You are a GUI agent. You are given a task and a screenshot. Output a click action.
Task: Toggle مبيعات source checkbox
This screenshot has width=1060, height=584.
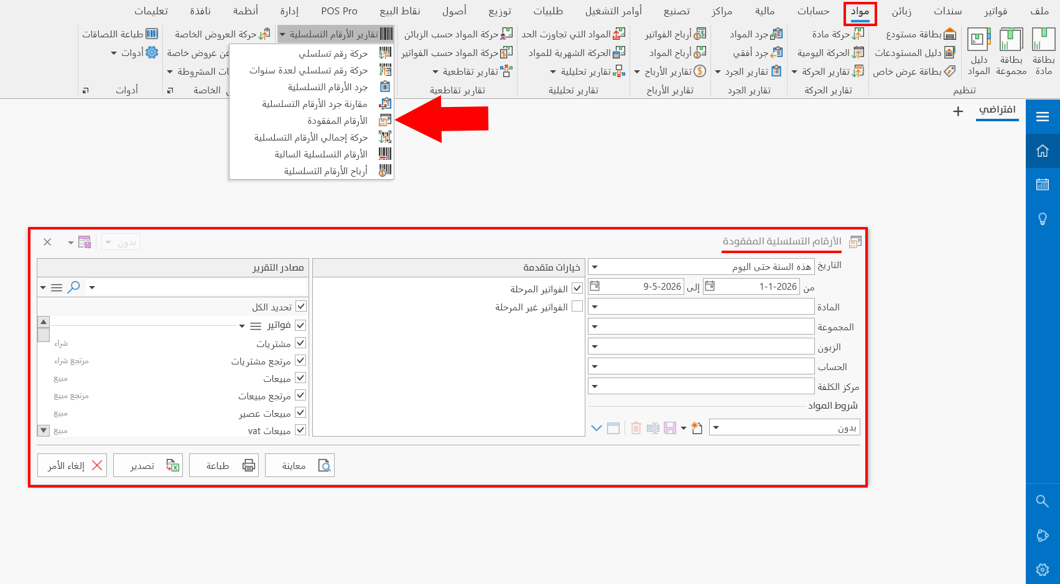(x=300, y=378)
